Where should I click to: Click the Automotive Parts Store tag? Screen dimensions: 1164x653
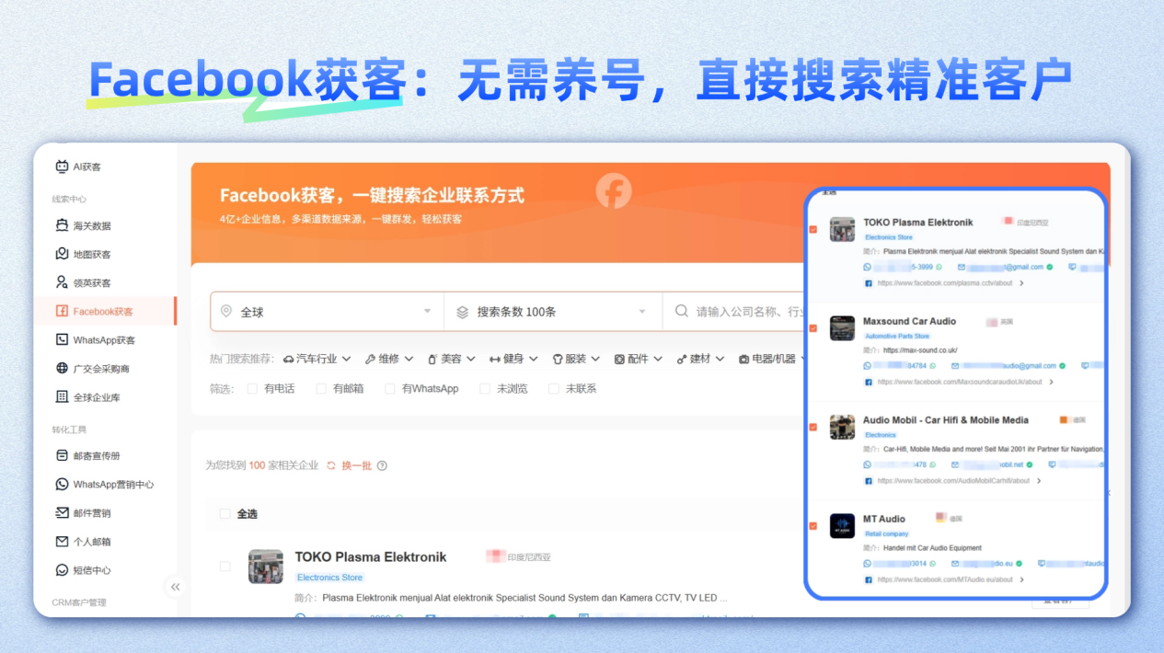(897, 337)
